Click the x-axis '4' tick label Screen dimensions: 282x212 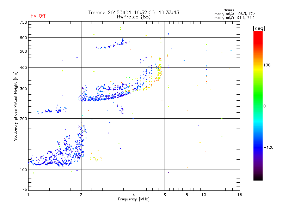pos(134,195)
